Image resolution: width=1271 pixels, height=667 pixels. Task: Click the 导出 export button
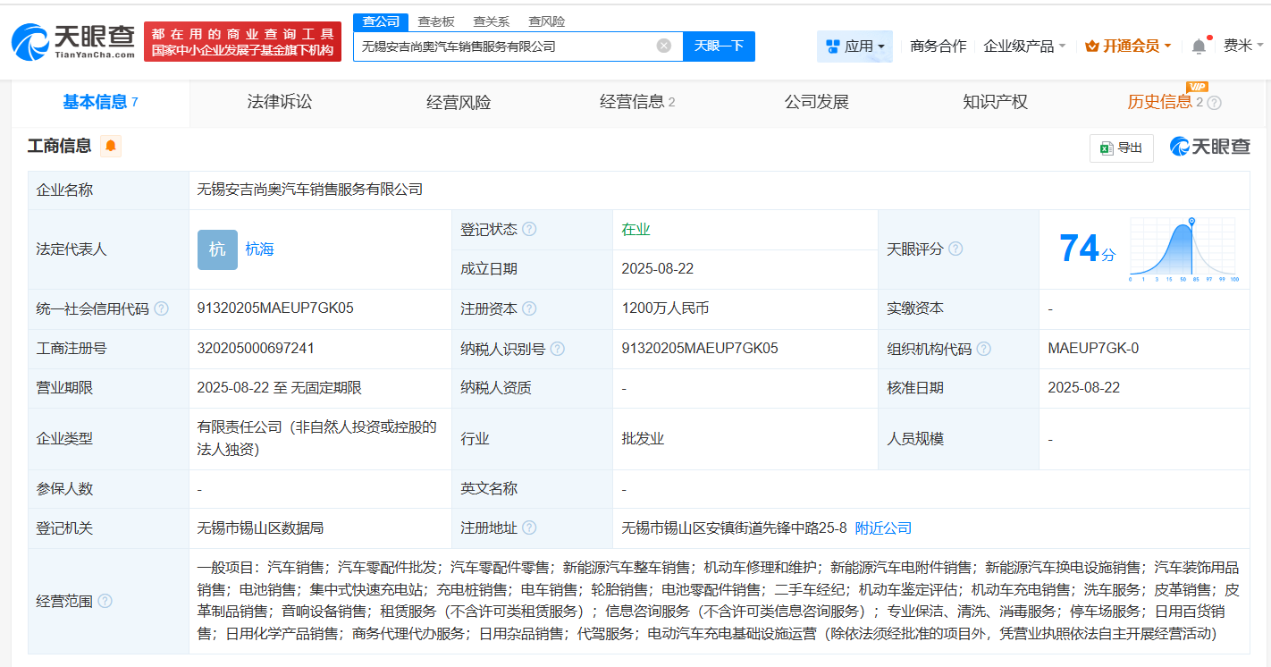coord(1121,148)
